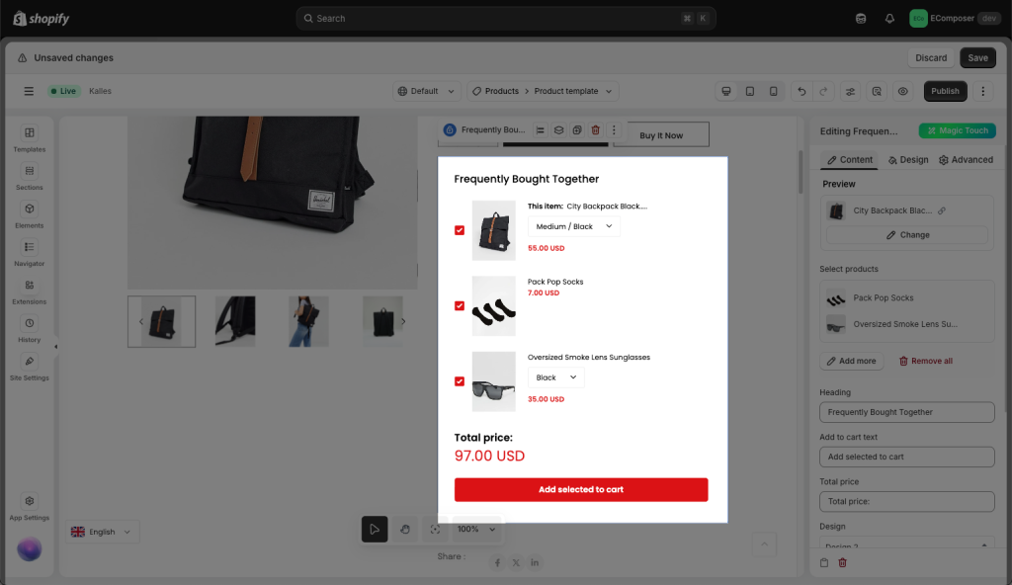The width and height of the screenshot is (1012, 585).
Task: Select the hand pan tool
Action: tap(404, 530)
